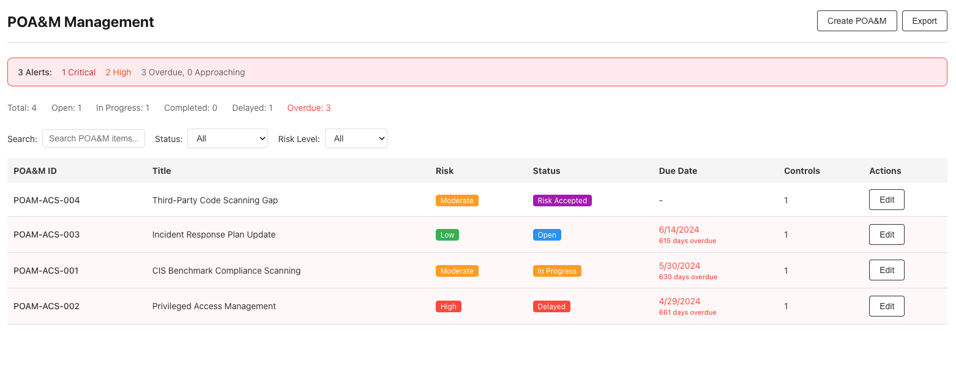The height and width of the screenshot is (390, 956).
Task: Click the 1 Critical alert link
Action: coord(78,72)
